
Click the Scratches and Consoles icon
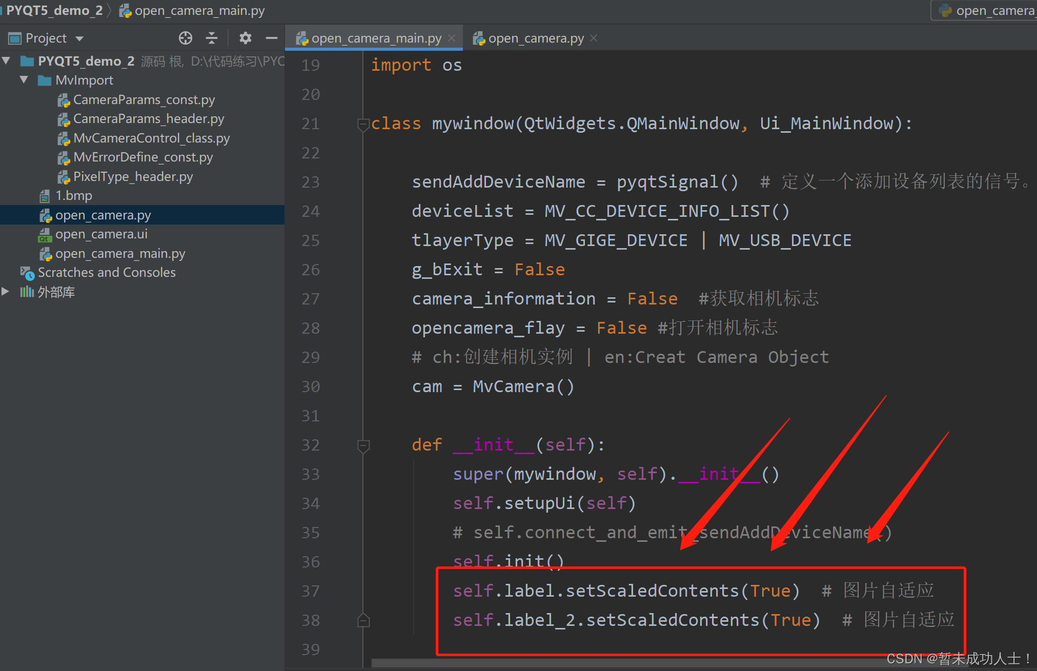pos(27,273)
